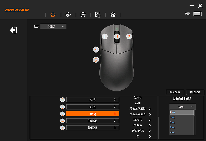Click the COUGAR logo
Screen dimensions: 206x141
(17, 10)
